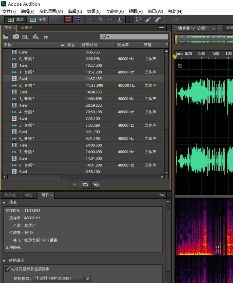Image resolution: width=233 pixels, height=283 pixels.
Task: Select the Marquee Selection tool
Action: 129,20
